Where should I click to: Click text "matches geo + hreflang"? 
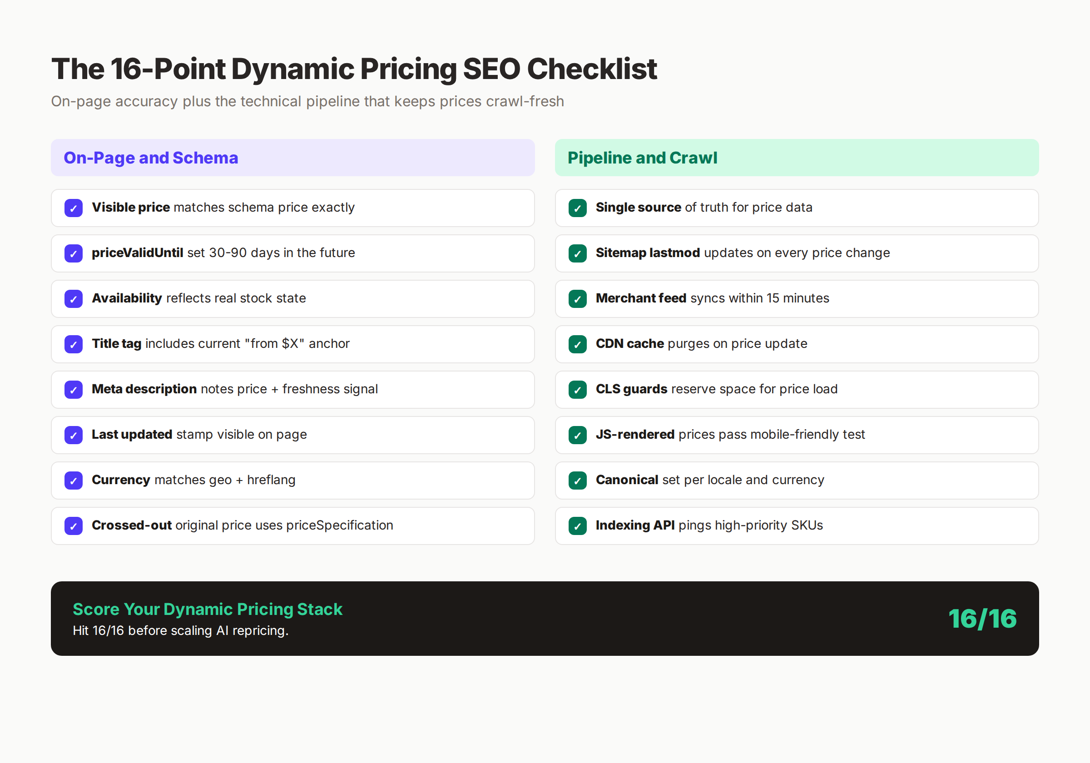click(x=225, y=480)
